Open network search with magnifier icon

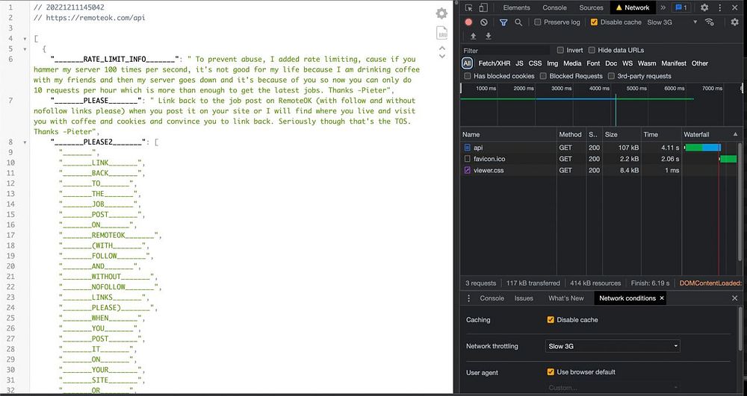(x=518, y=22)
